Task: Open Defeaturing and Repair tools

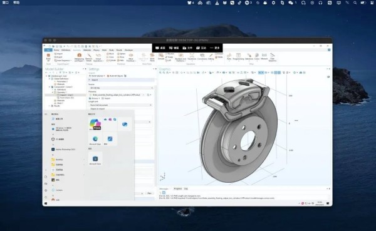Action: (79, 58)
